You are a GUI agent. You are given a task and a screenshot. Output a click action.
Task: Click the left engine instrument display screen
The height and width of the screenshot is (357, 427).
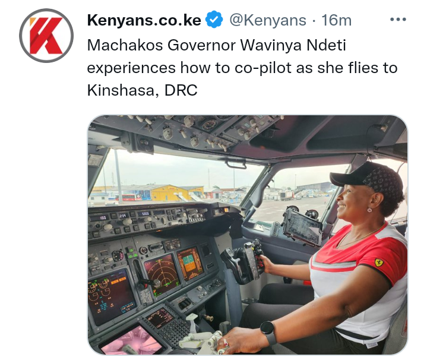click(x=112, y=297)
